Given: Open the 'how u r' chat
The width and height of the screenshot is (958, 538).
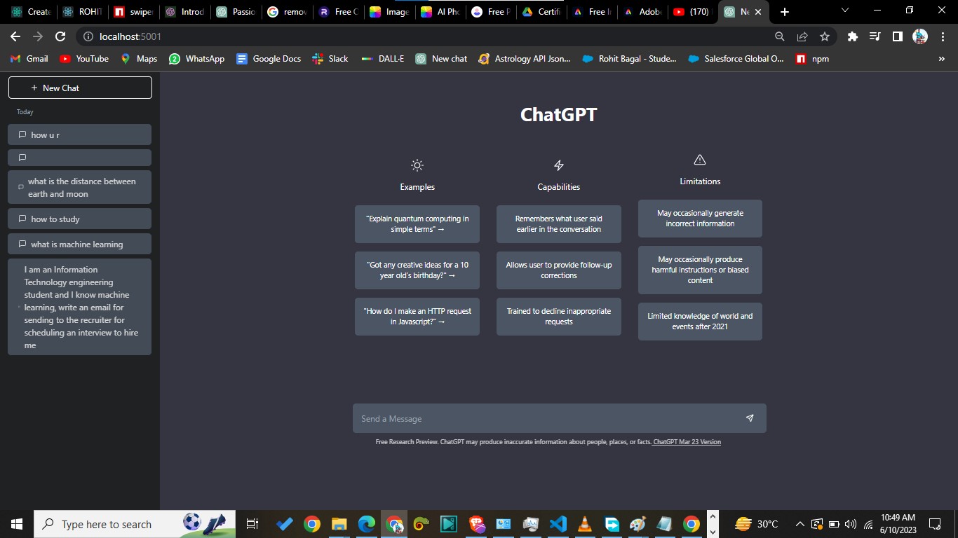Looking at the screenshot, I should 79,134.
